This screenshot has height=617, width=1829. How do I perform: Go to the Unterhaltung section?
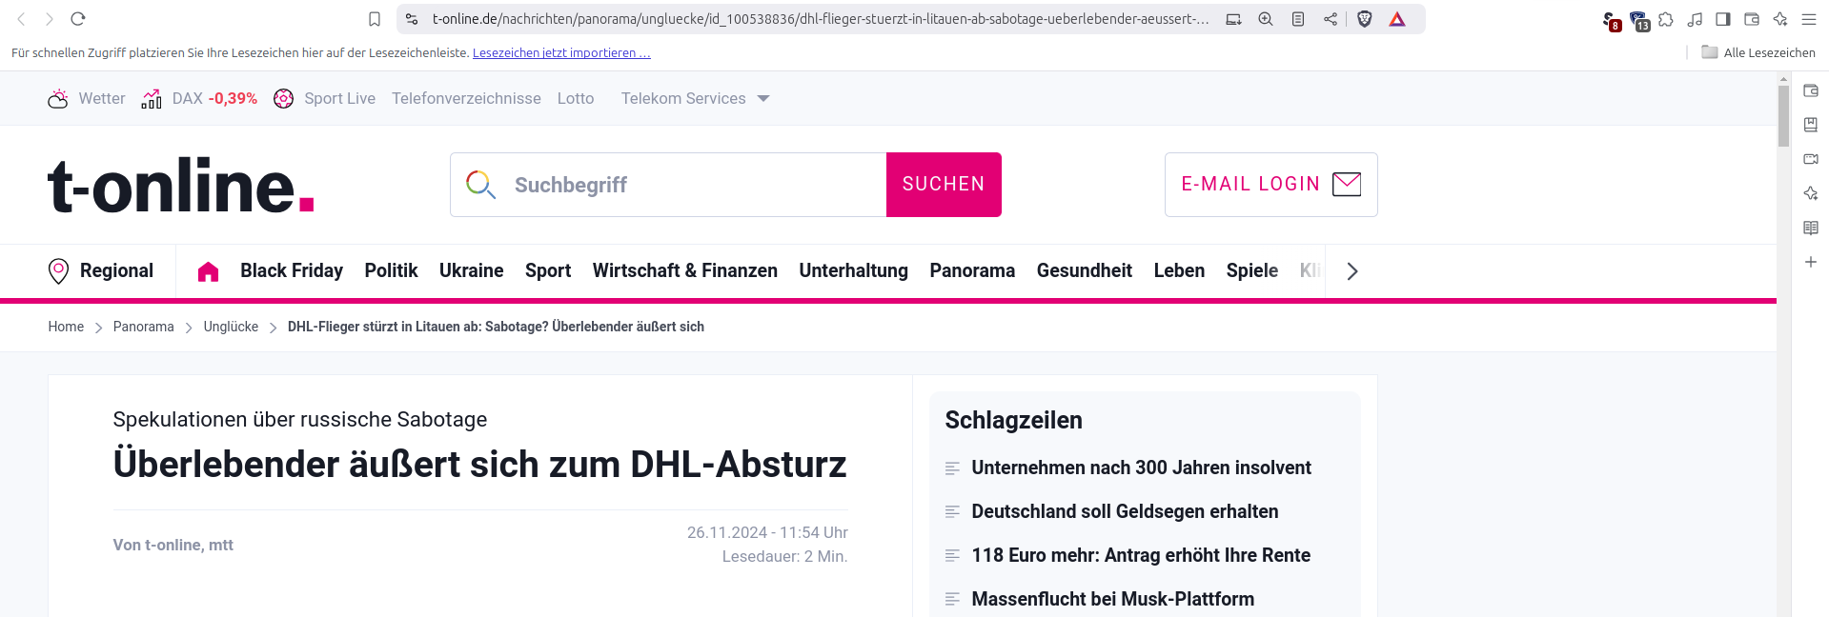(854, 270)
